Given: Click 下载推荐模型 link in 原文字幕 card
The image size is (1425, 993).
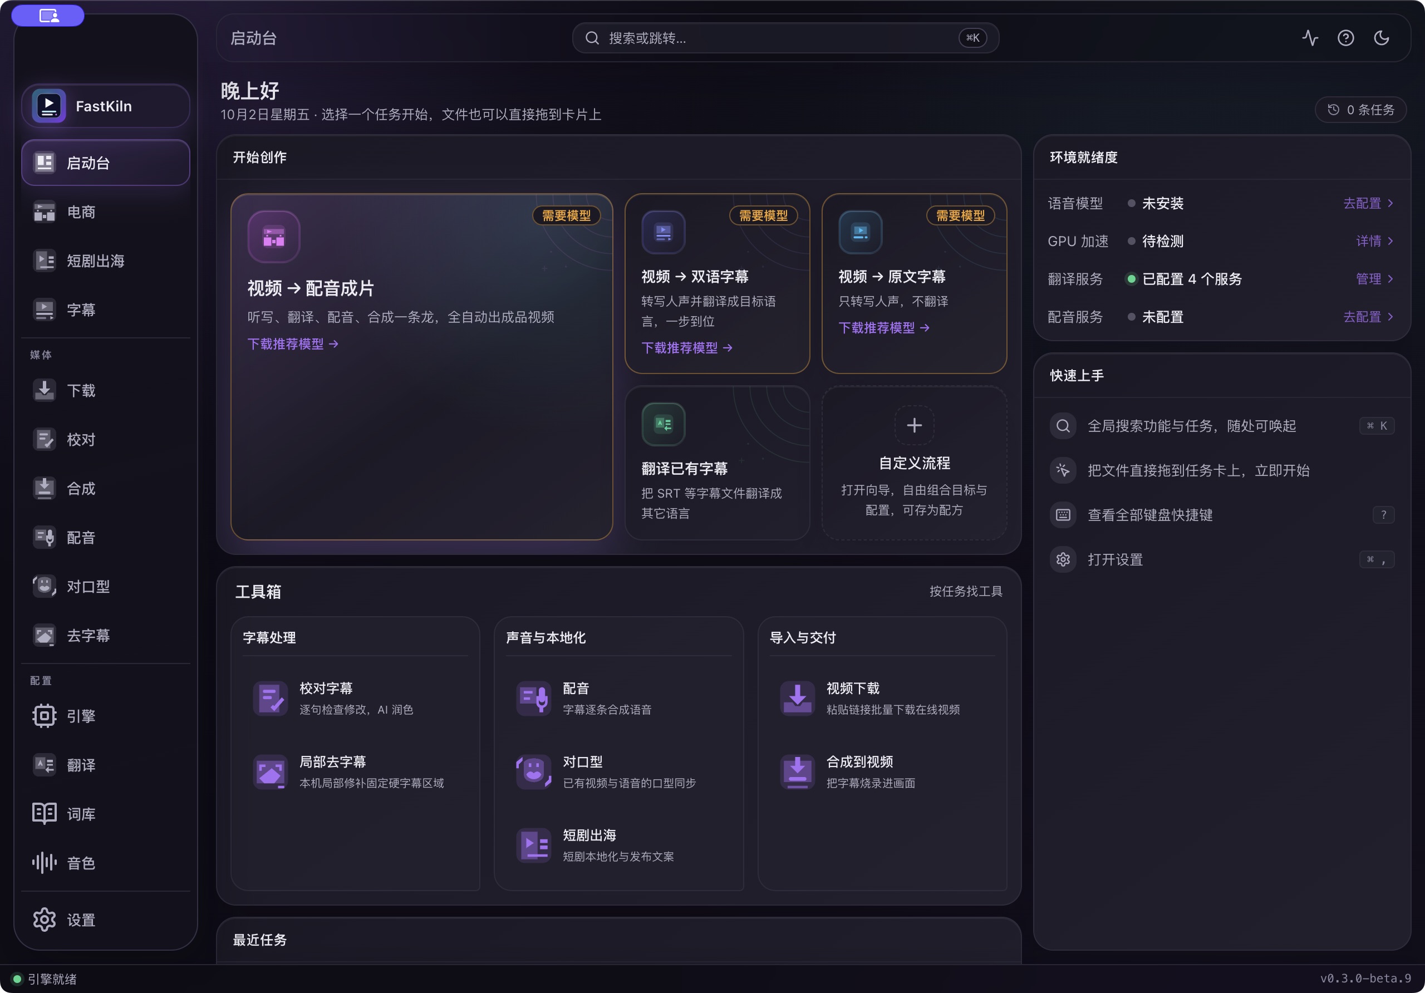Looking at the screenshot, I should [884, 328].
